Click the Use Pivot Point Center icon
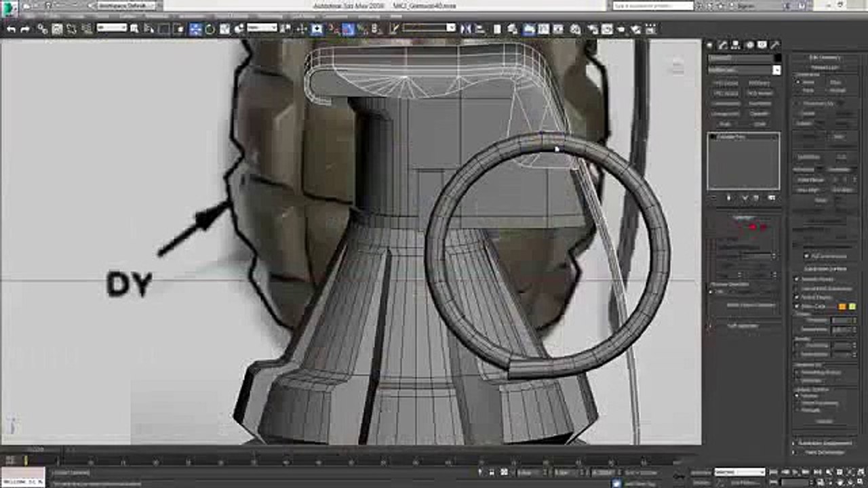The image size is (868, 488). 286,29
